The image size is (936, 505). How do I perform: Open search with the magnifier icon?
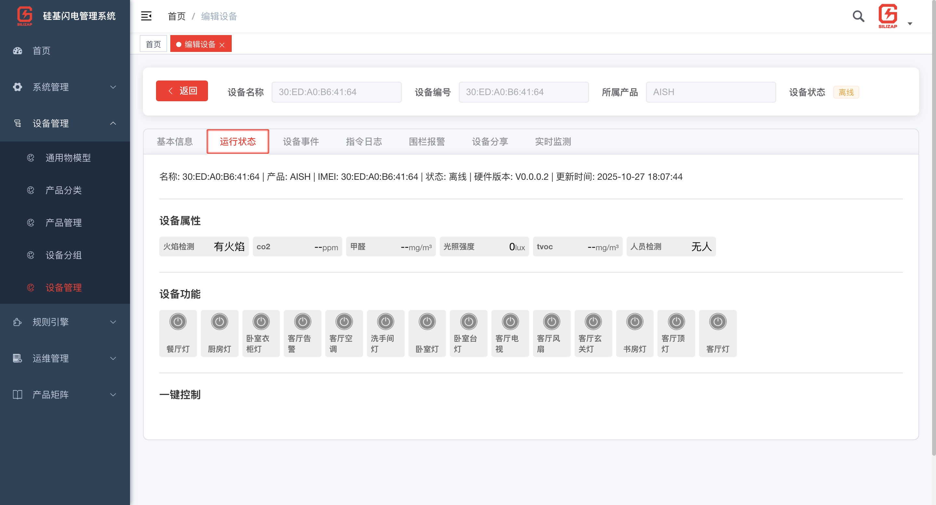858,16
